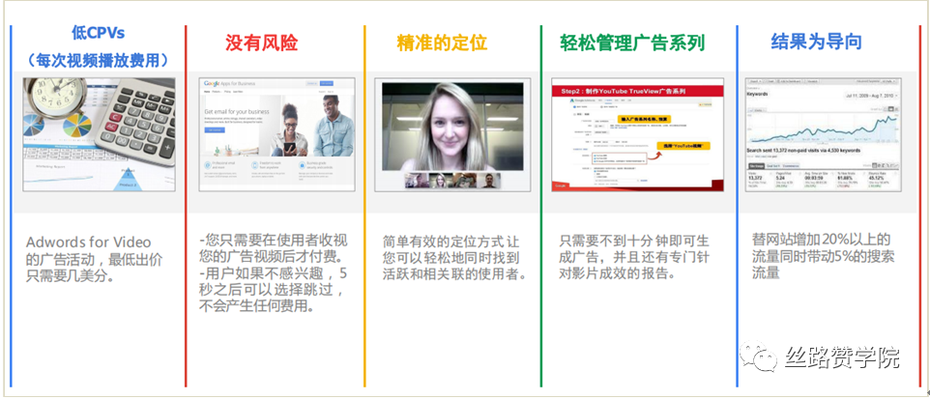Open the smiling woman video call image
The height and width of the screenshot is (399, 930).
pos(453,134)
